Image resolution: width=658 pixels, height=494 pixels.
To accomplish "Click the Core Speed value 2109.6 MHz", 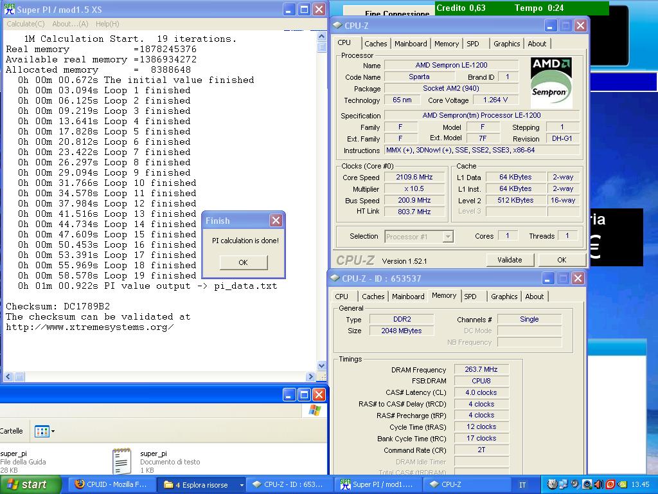I will click(414, 178).
